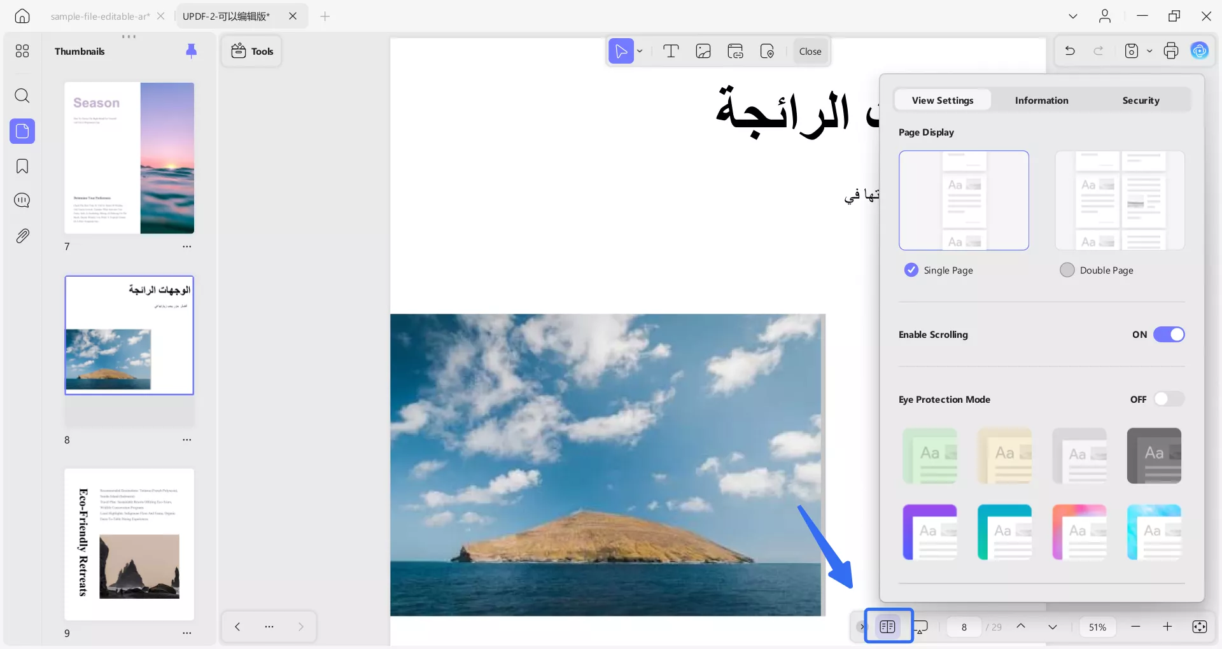Open the more options in tools navigator

click(269, 627)
